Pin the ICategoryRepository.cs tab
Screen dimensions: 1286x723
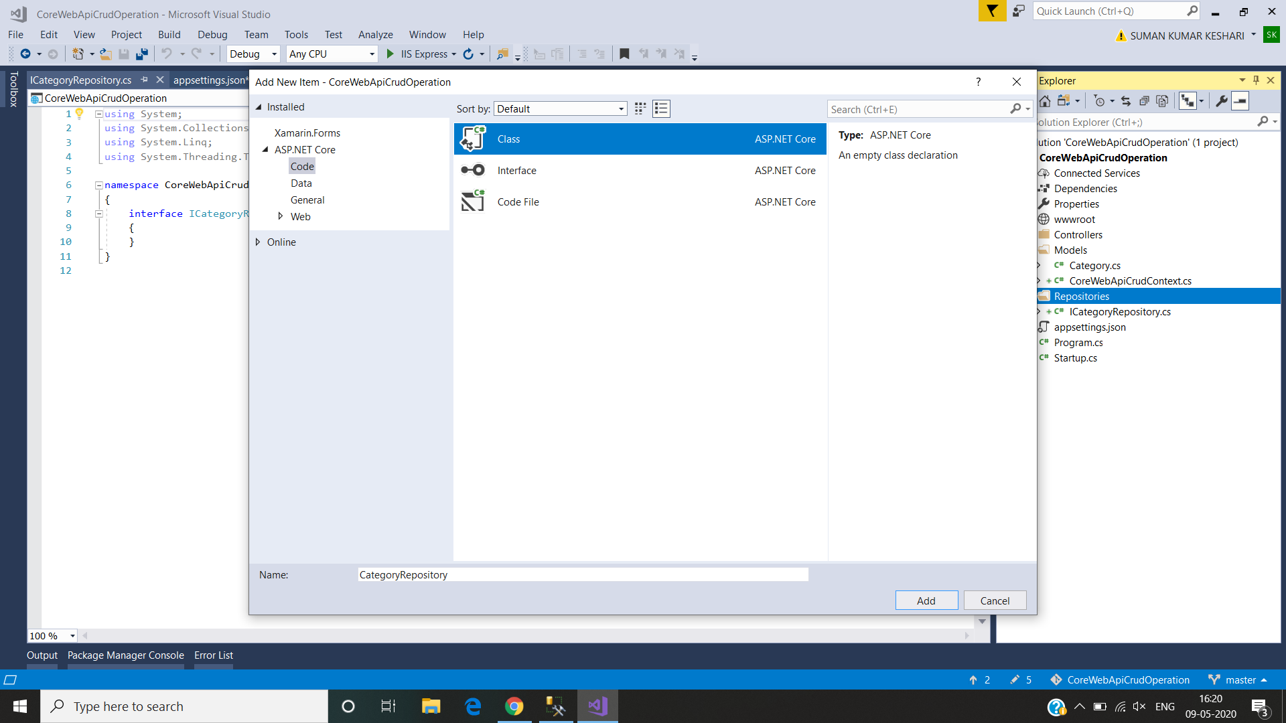(x=145, y=80)
